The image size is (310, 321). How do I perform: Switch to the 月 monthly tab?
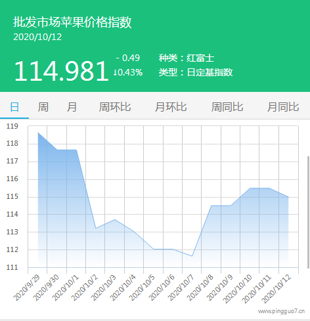pyautogui.click(x=72, y=107)
